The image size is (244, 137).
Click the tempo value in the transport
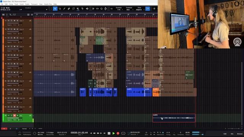click(x=188, y=132)
